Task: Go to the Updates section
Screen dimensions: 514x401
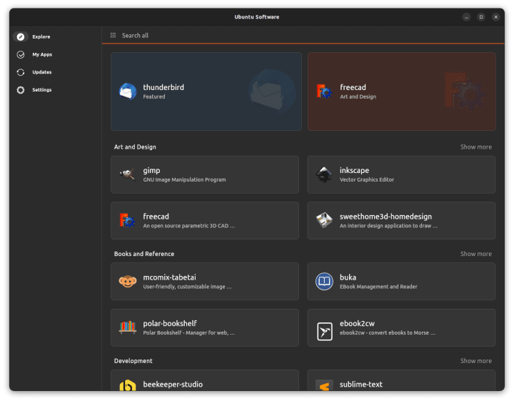Action: (x=41, y=72)
